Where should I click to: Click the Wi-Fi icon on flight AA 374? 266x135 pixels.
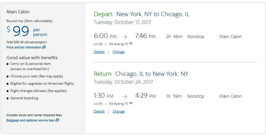tap(131, 103)
